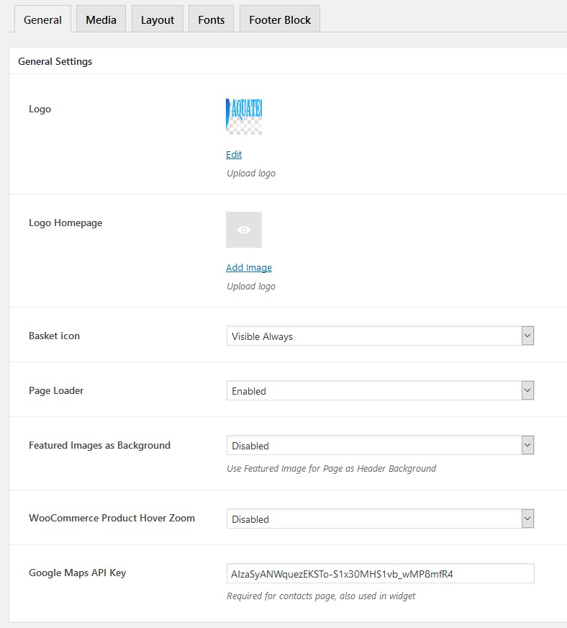Click the General Settings section header

pos(55,61)
